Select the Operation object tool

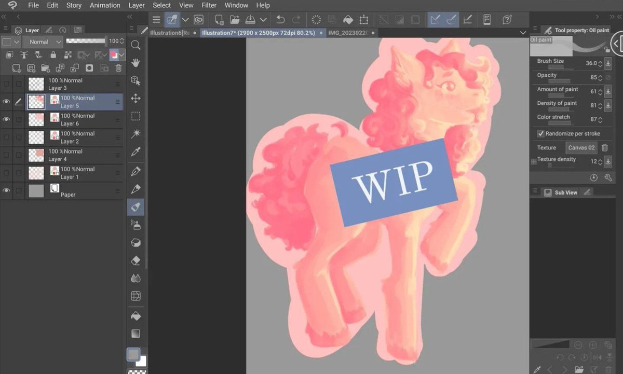pos(136,80)
